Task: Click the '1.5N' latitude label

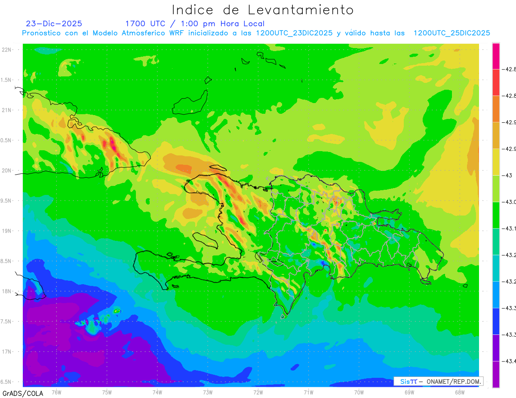Action: [x=6, y=80]
